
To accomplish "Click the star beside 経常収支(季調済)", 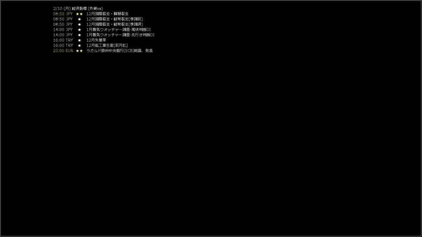I will click(x=80, y=24).
